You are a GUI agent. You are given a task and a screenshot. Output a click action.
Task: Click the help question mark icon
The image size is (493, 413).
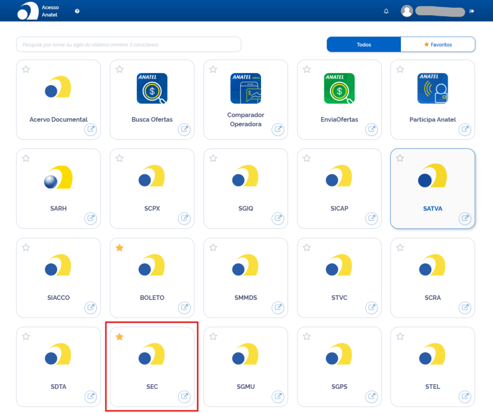pos(77,11)
